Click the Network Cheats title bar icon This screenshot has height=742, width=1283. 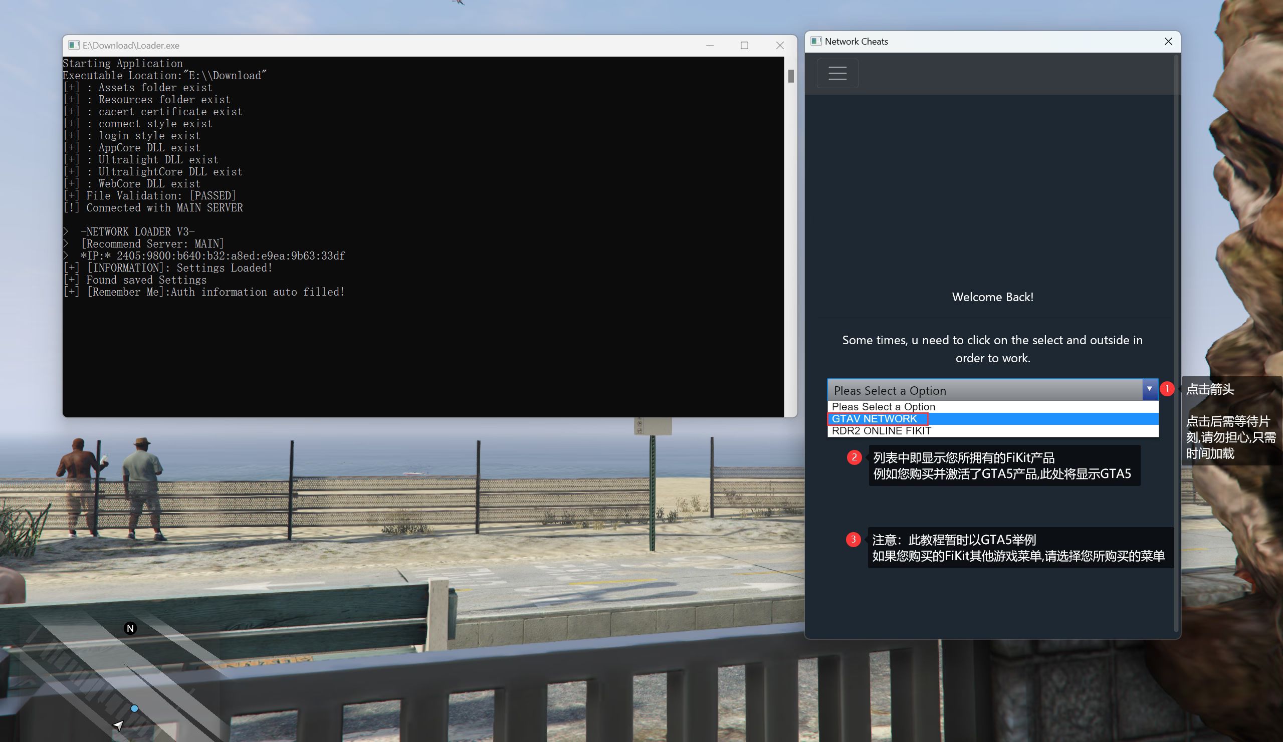[x=816, y=41]
